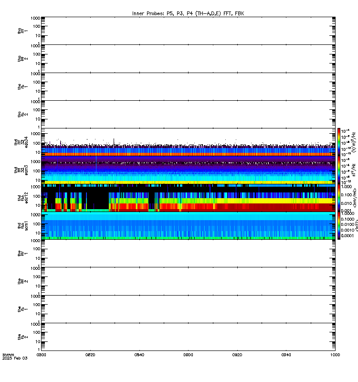This screenshot has width=358, height=382.
Task: Select the 0920 time axis label
Action: [x=237, y=355]
